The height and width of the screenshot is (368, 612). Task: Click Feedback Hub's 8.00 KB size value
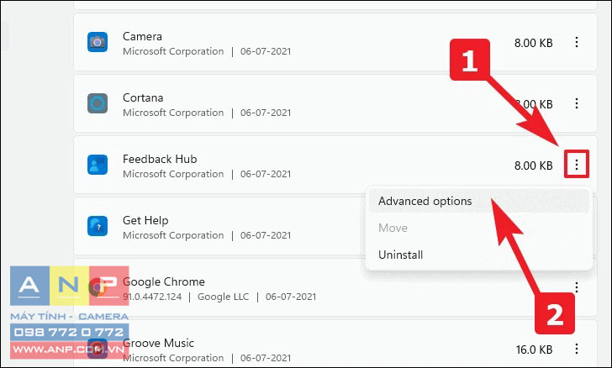(533, 166)
